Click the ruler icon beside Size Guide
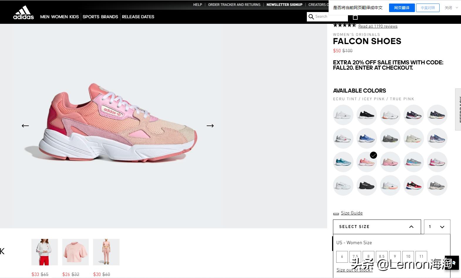The height and width of the screenshot is (278, 461). coord(336,214)
